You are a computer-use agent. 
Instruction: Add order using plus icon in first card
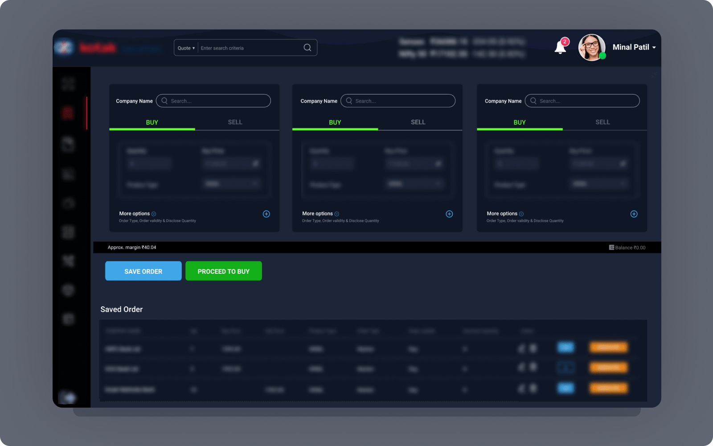[266, 214]
